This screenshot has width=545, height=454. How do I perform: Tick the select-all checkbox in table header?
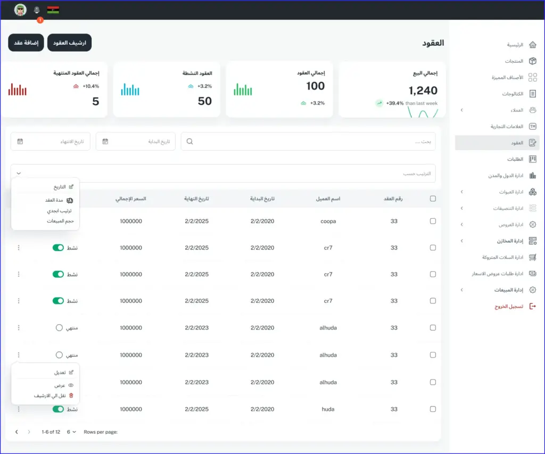pyautogui.click(x=433, y=199)
